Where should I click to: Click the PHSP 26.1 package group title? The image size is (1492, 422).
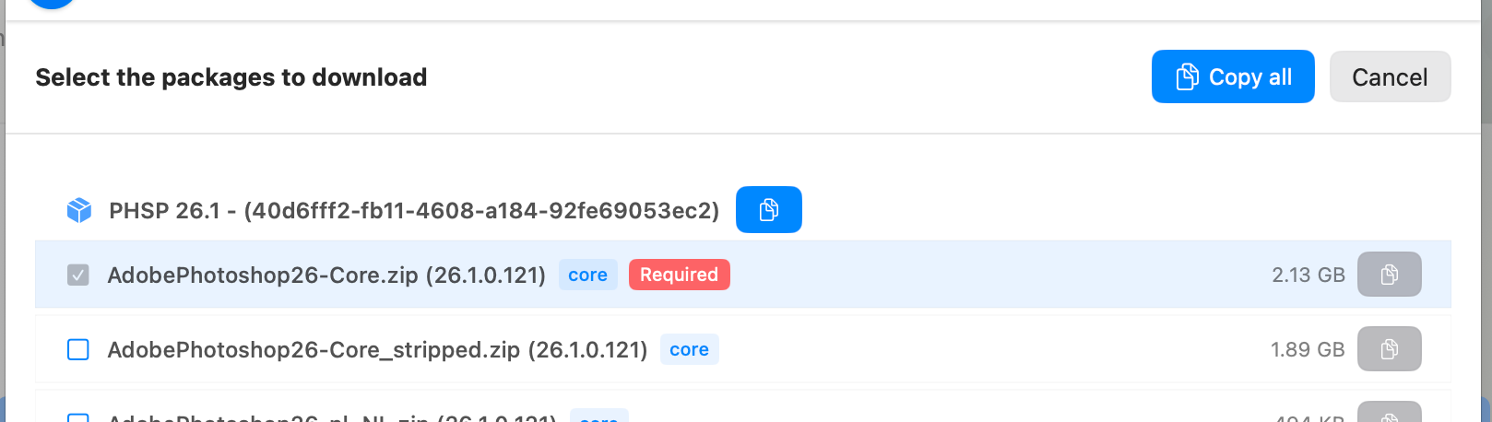pos(413,211)
